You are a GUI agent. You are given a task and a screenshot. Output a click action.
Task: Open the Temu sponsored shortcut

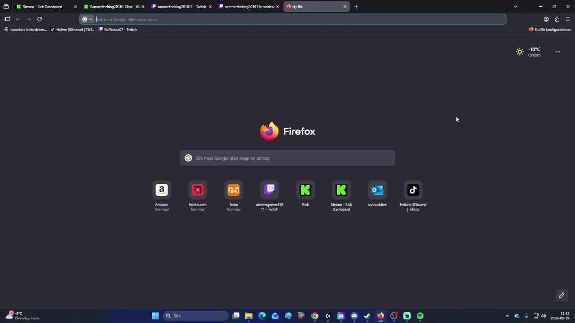click(x=234, y=196)
